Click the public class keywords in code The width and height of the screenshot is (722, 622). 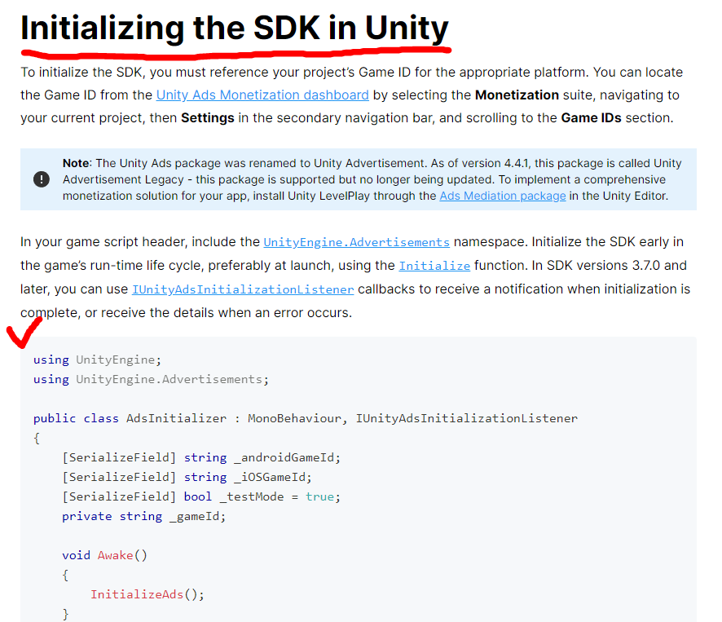pos(76,418)
